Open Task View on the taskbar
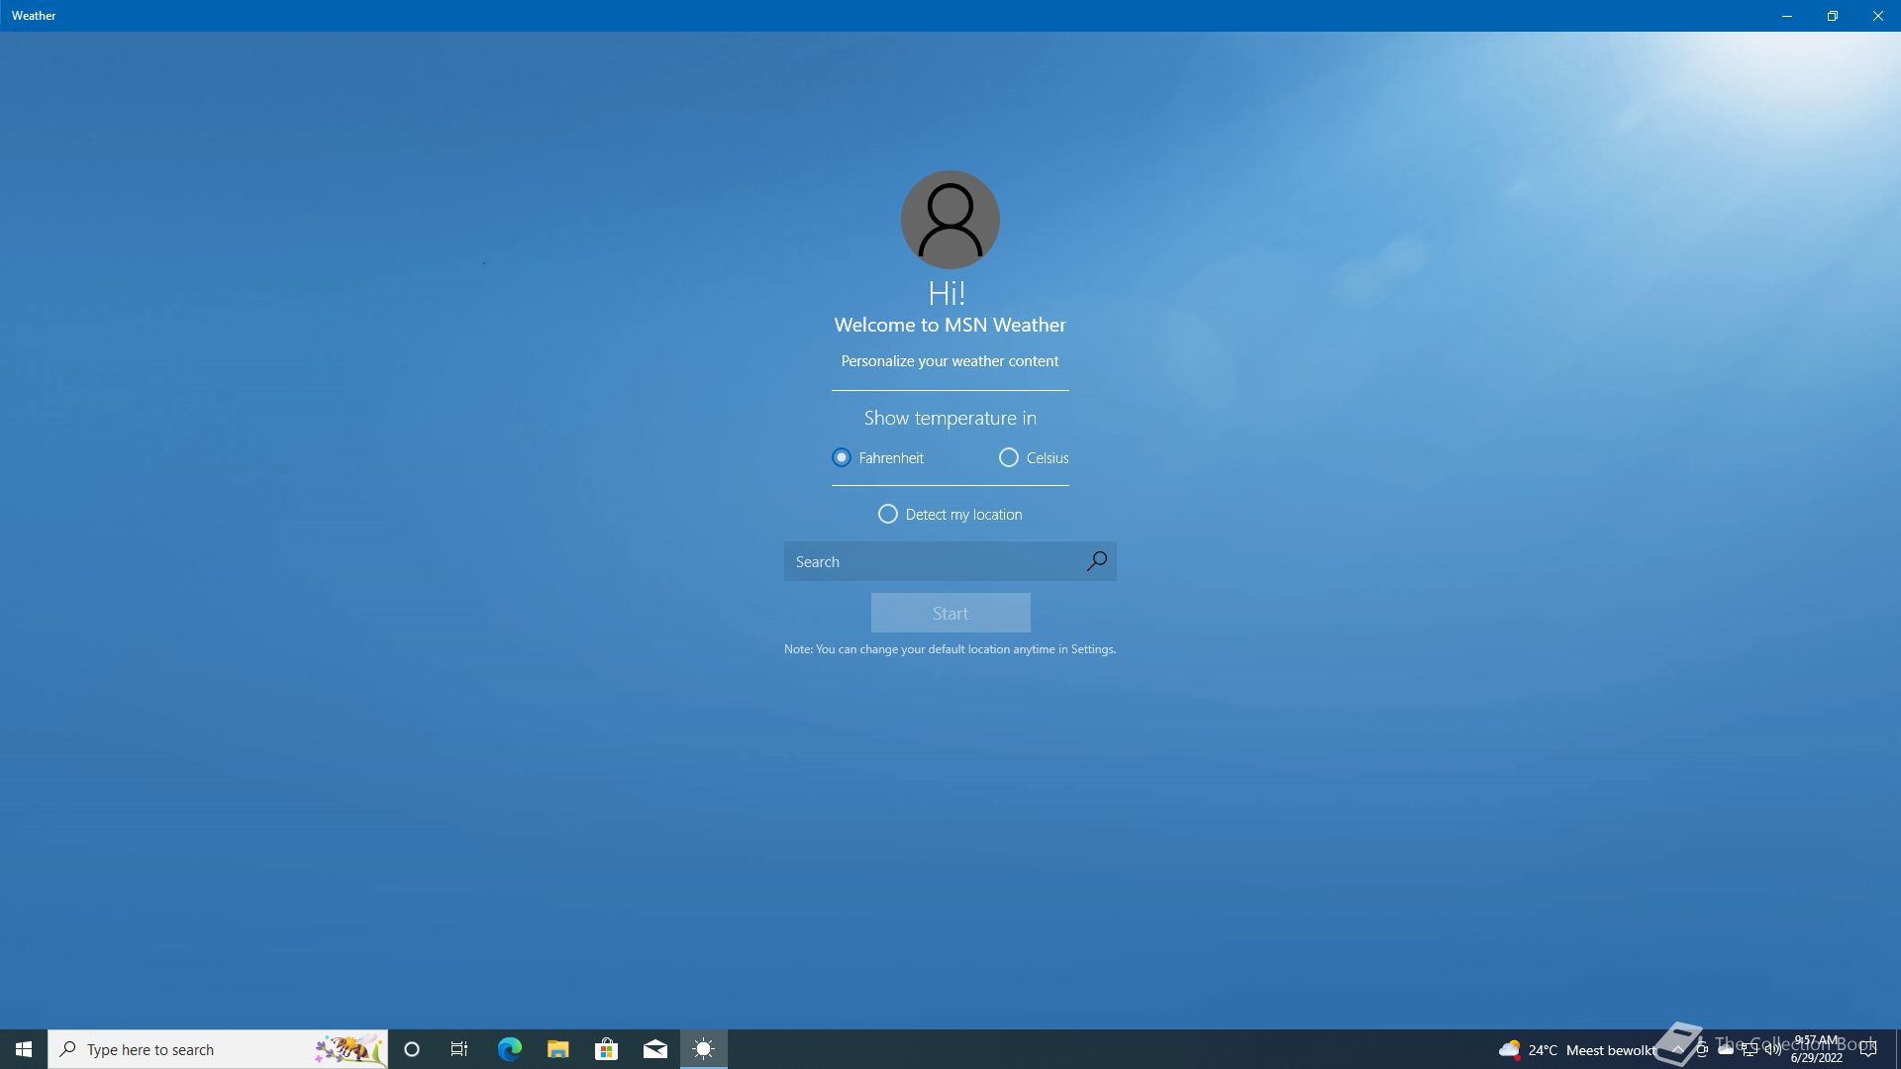The image size is (1901, 1069). [x=459, y=1049]
